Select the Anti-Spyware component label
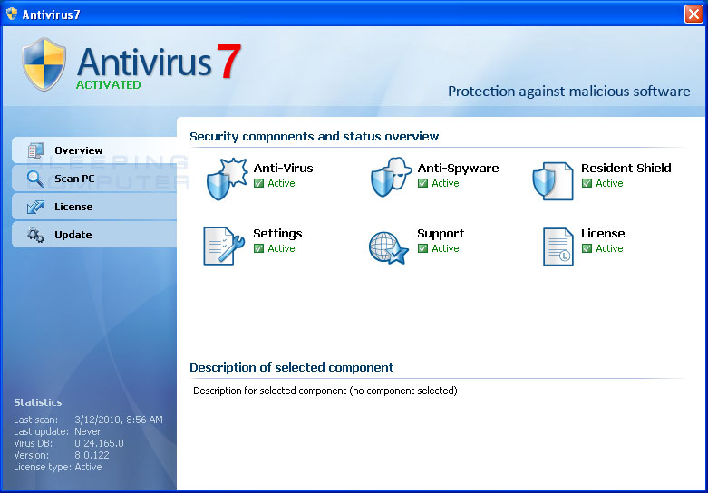The image size is (708, 493). point(458,168)
